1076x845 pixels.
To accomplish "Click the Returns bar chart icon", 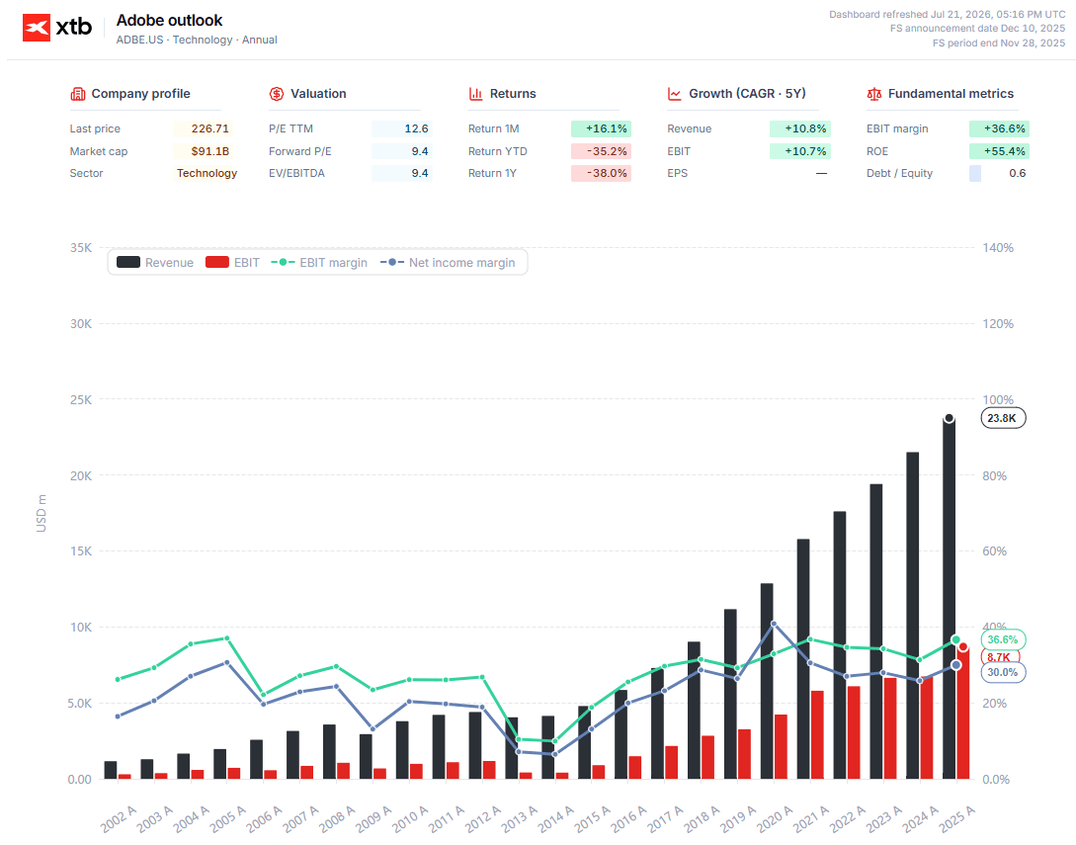I will [x=475, y=94].
